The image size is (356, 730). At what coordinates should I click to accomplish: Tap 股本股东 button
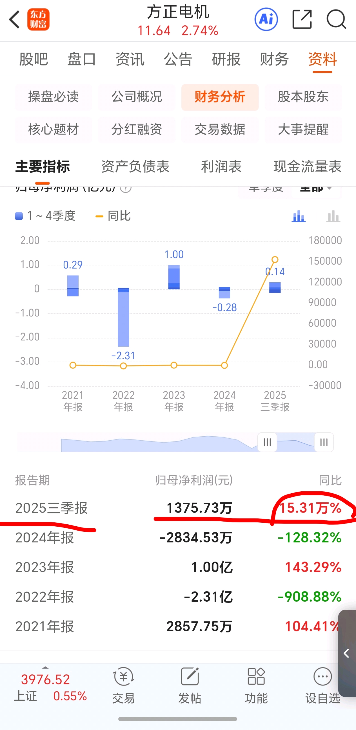pos(303,97)
